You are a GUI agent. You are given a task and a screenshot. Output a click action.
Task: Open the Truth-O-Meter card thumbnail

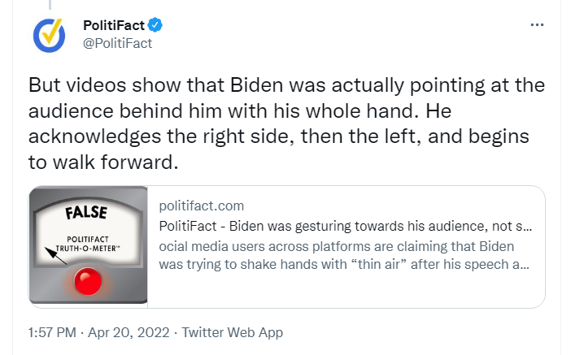[89, 245]
